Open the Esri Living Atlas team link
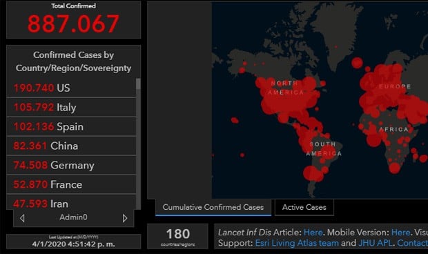428x254 pixels. [x=297, y=243]
